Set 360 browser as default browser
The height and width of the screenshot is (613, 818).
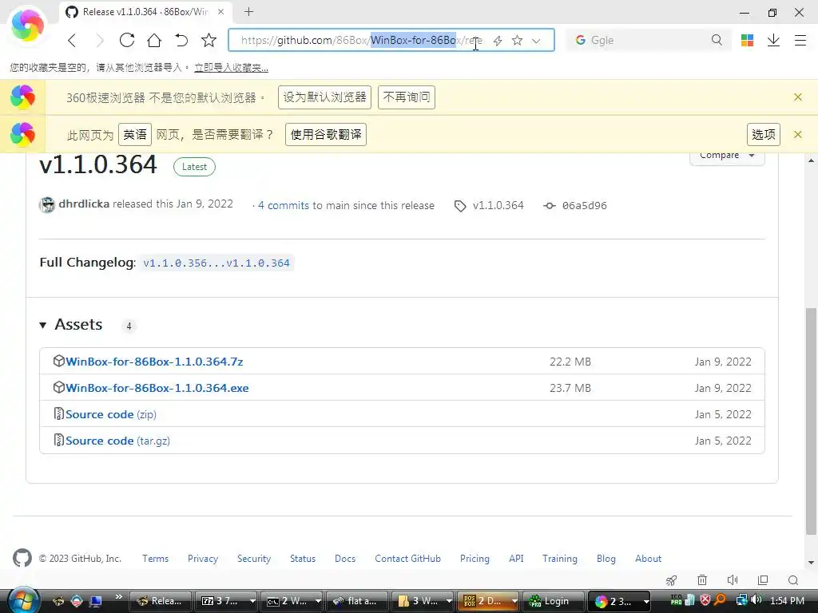[324, 97]
